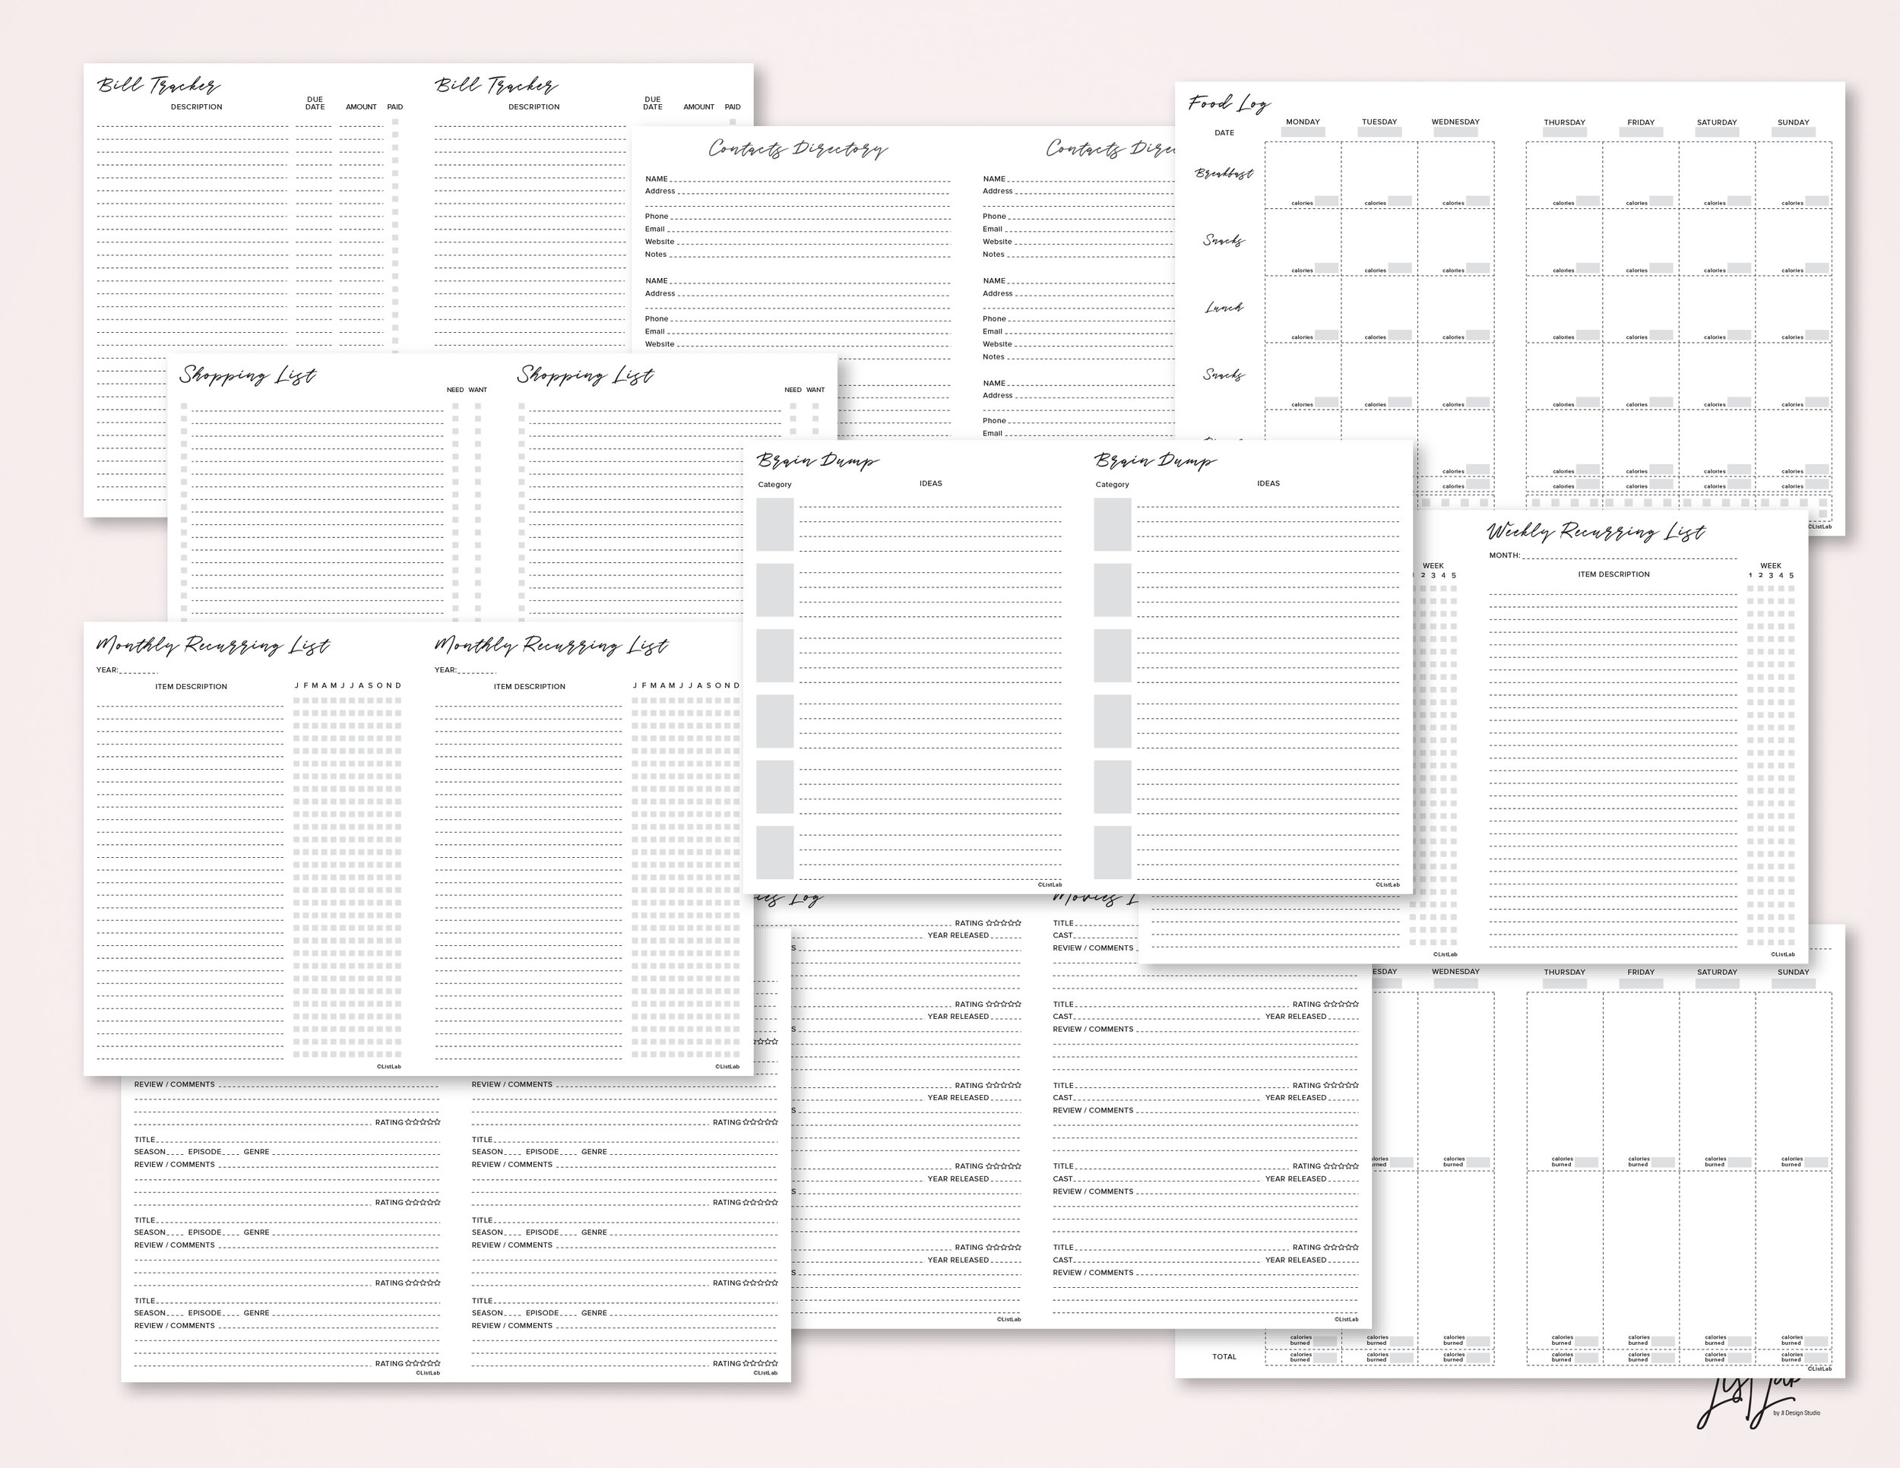Click first gray category box, right Brain Dump
Viewport: 1900px width, 1468px height.
point(1112,524)
